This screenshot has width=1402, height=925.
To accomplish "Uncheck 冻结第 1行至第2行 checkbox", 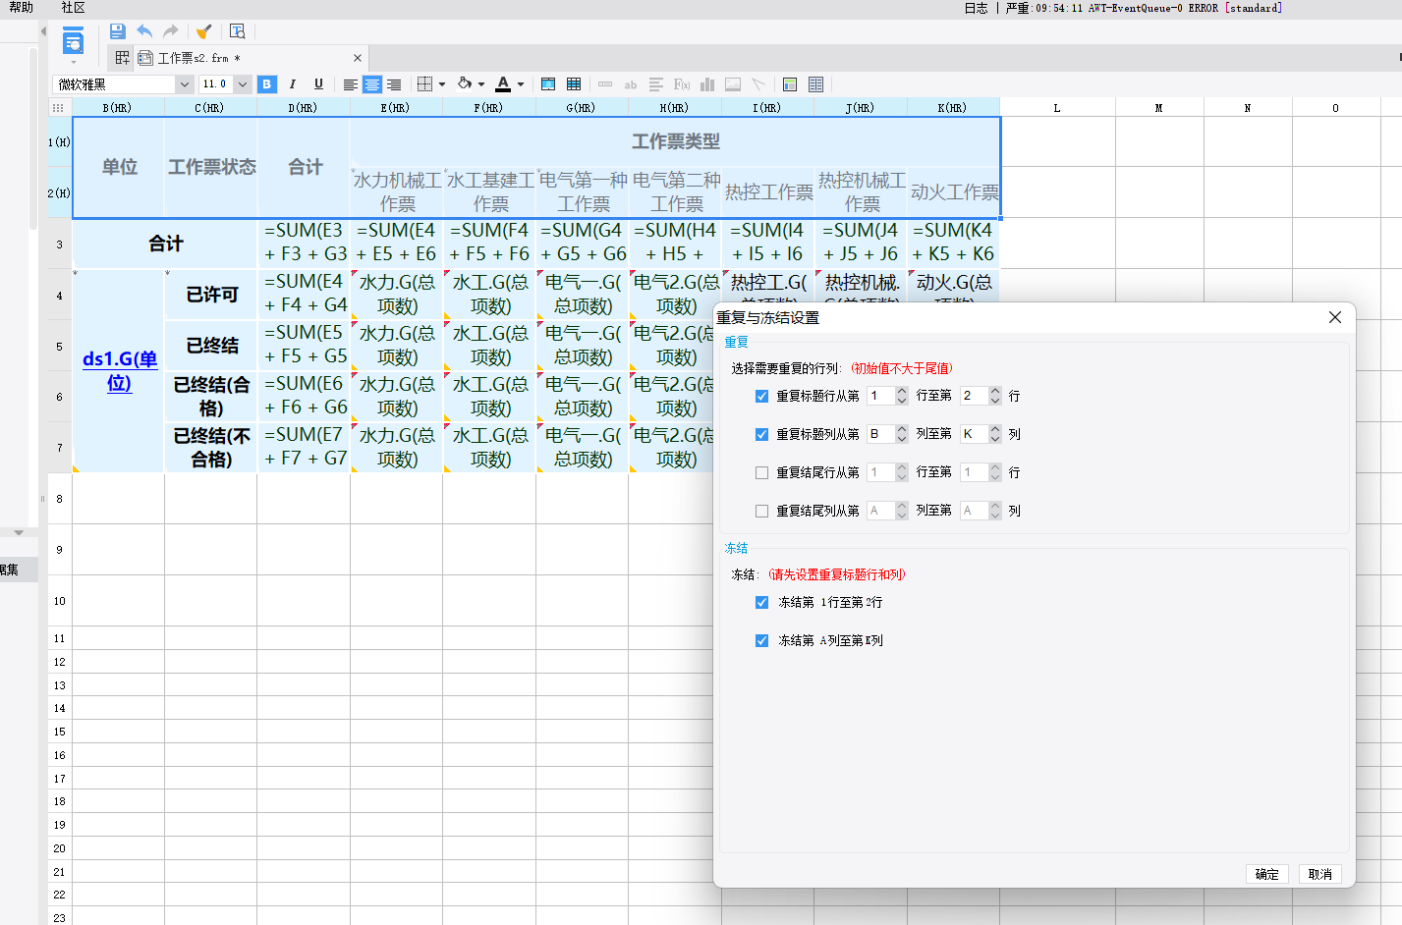I will click(761, 602).
